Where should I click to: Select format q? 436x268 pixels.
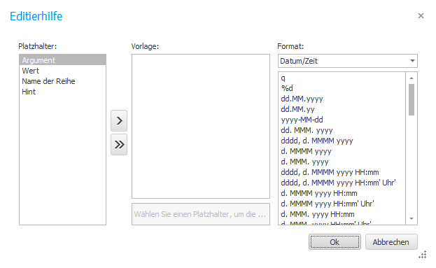pos(342,78)
